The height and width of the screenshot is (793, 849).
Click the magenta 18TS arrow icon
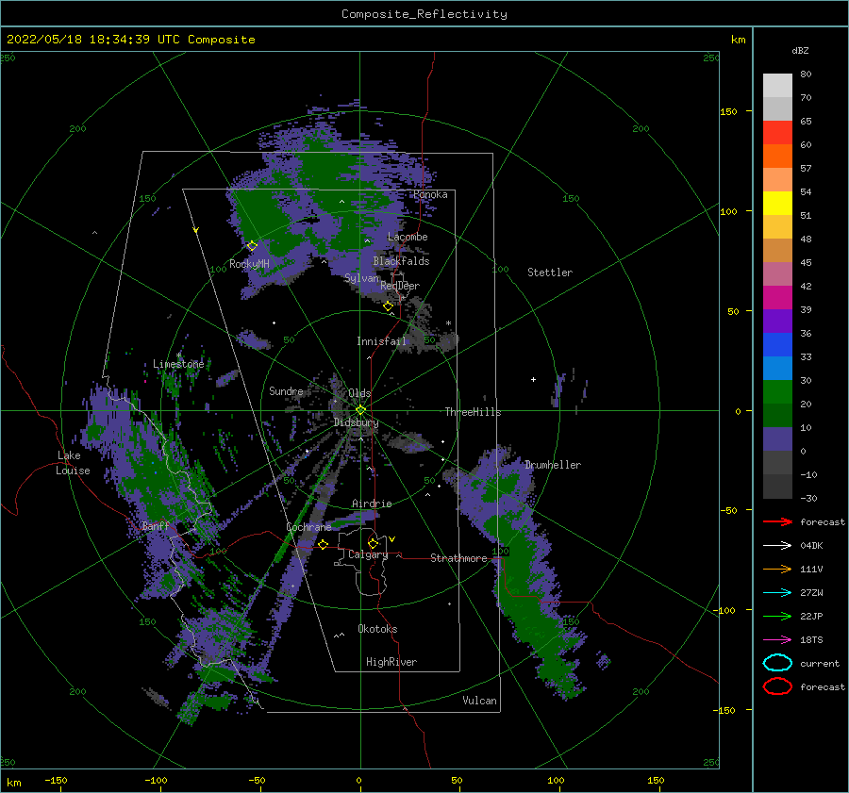[777, 640]
